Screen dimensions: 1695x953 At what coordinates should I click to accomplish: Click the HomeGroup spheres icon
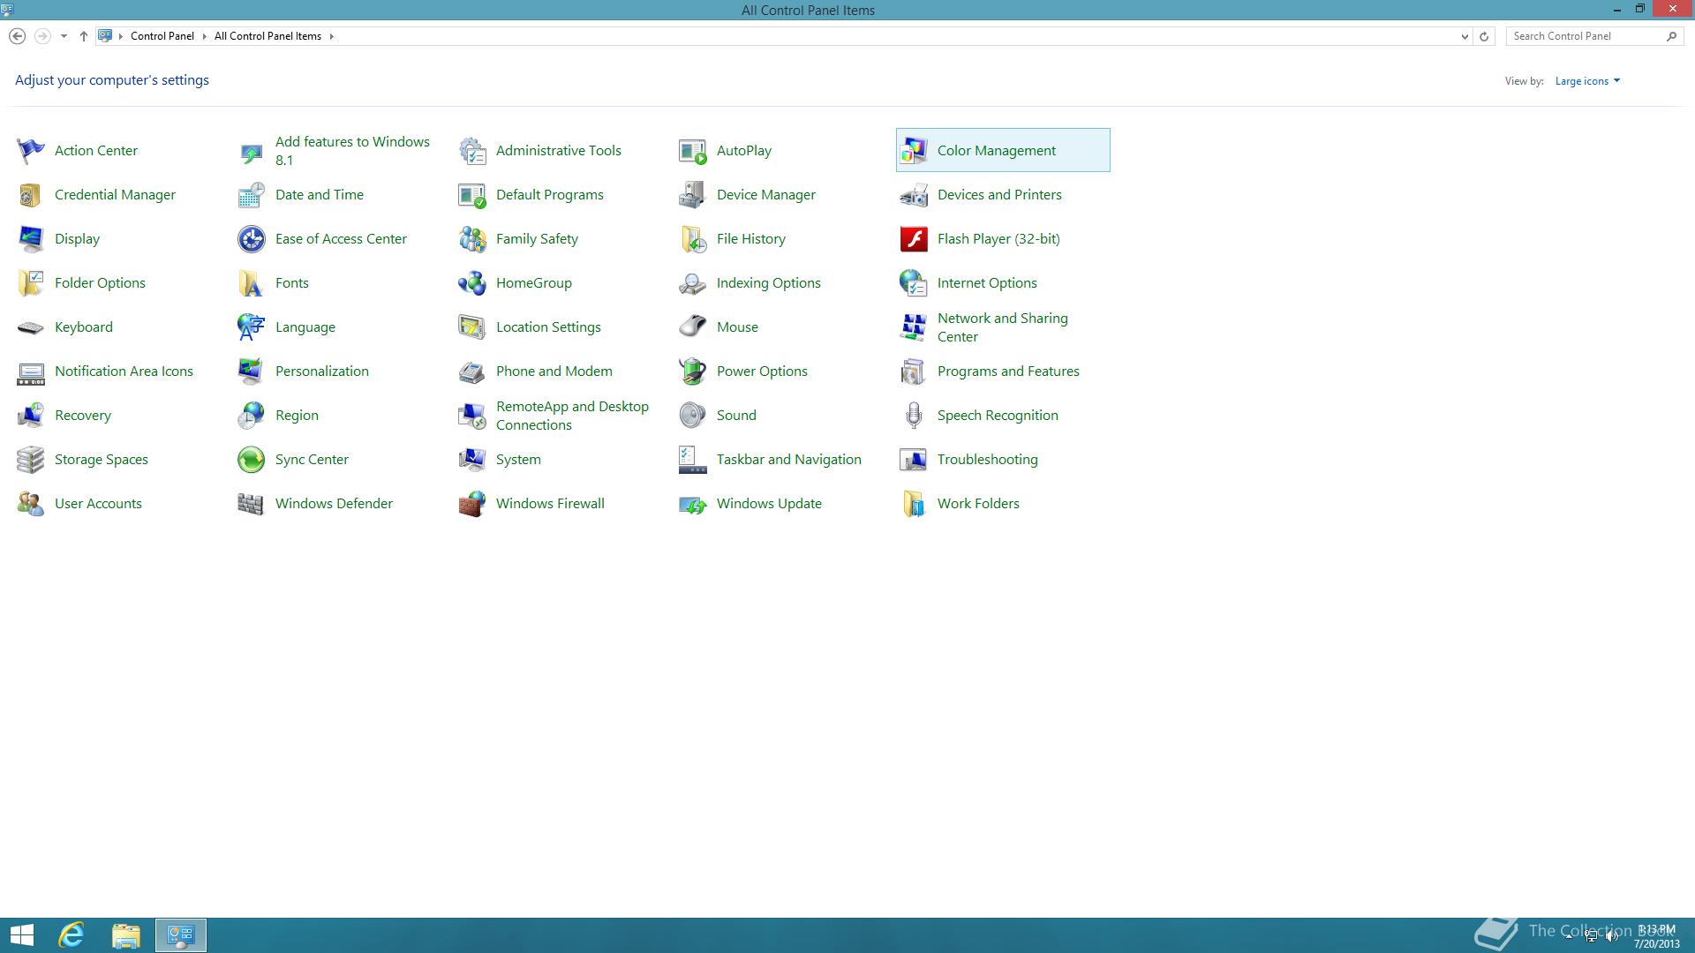(x=472, y=283)
